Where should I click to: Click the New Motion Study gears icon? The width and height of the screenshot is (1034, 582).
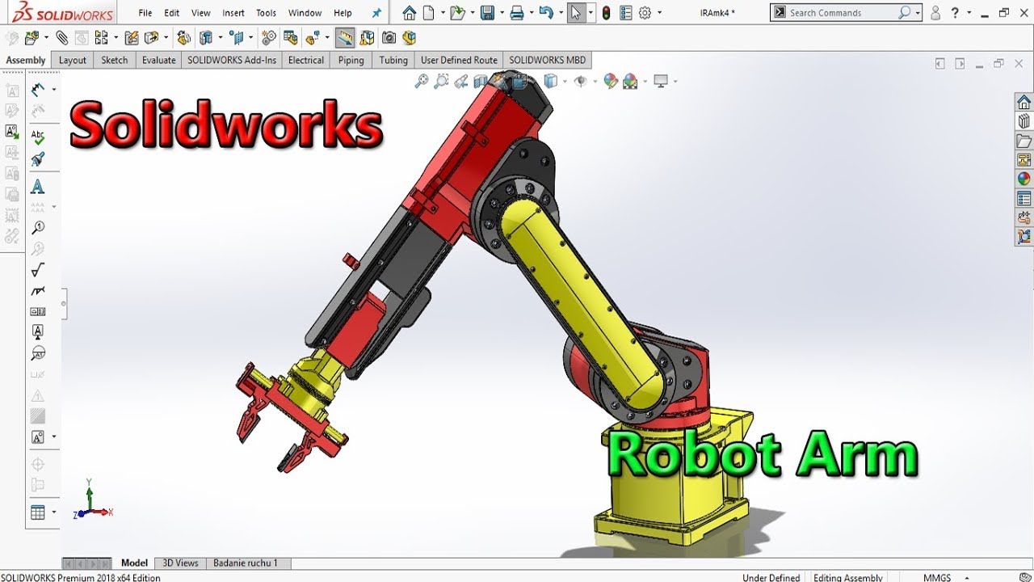pyautogui.click(x=269, y=38)
